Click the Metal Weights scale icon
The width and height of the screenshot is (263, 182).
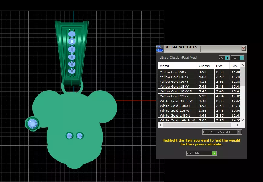160,49
